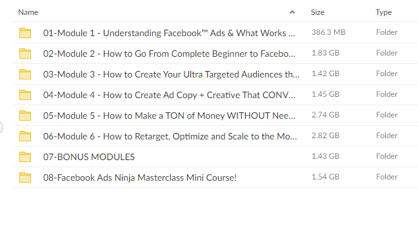Click the 02-Module 2 folder icon
The width and height of the screenshot is (418, 244).
click(x=25, y=54)
